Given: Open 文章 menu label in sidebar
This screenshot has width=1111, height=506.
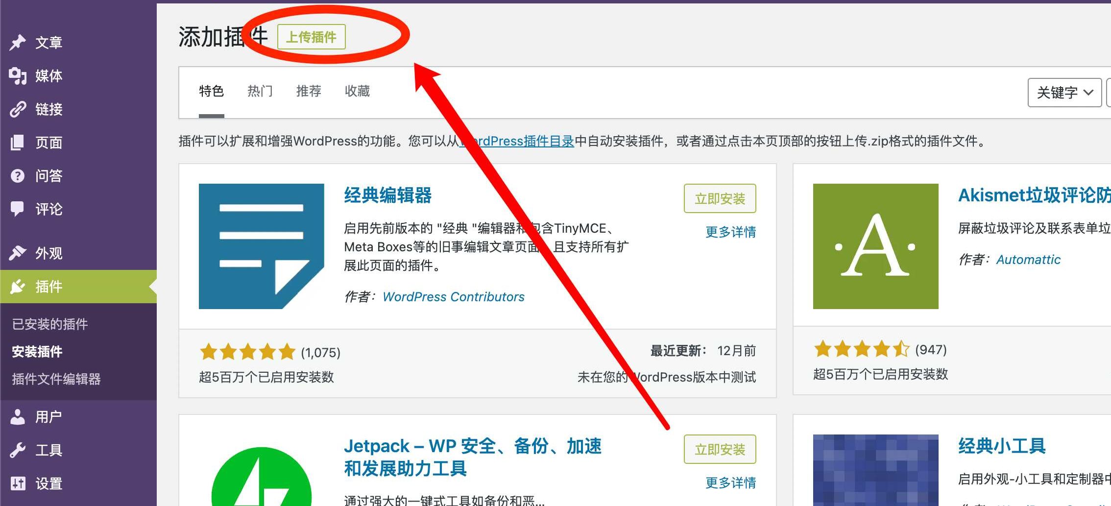Looking at the screenshot, I should coord(48,43).
